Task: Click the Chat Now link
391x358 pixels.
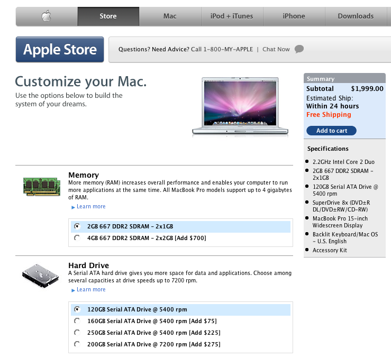Action: (x=276, y=49)
